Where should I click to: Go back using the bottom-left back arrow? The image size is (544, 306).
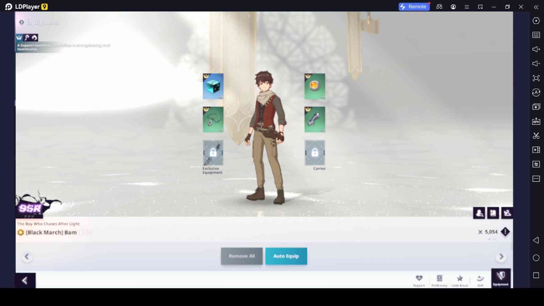[x=25, y=280]
